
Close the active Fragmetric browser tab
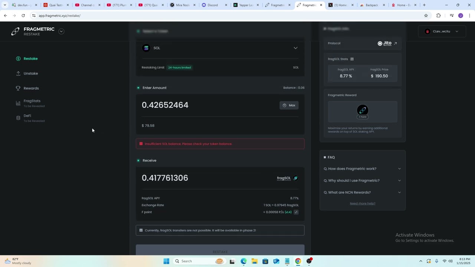tap(321, 5)
